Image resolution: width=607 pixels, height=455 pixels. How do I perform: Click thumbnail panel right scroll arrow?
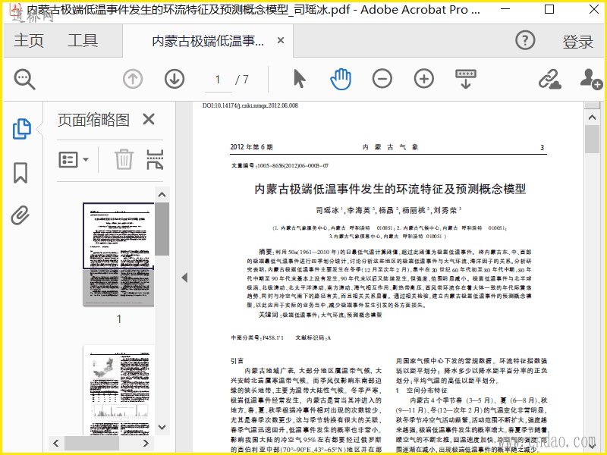[146, 443]
